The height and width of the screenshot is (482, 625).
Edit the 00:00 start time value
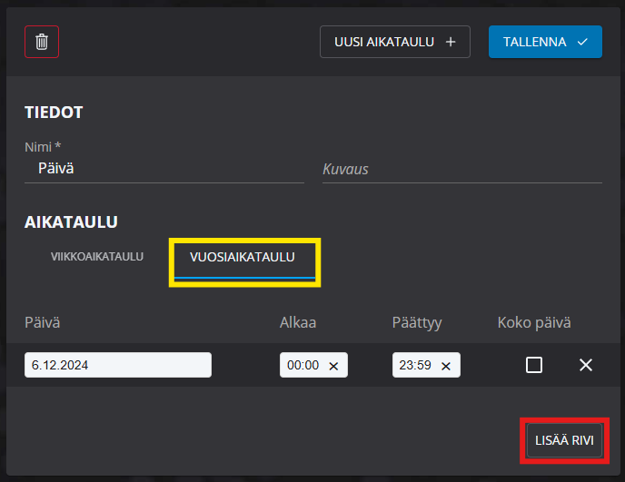point(303,366)
